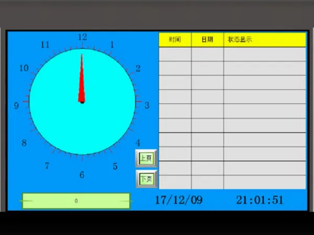314x235 pixels.
Task: Click the 状态显示 column header
Action: (x=264, y=40)
